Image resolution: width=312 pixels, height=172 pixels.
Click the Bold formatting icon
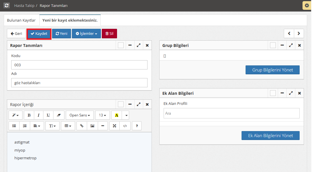[29, 115]
